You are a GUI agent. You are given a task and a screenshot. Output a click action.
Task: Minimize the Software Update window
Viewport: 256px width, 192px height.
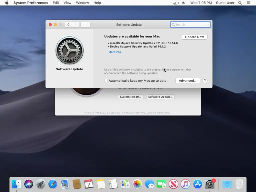(x=55, y=24)
